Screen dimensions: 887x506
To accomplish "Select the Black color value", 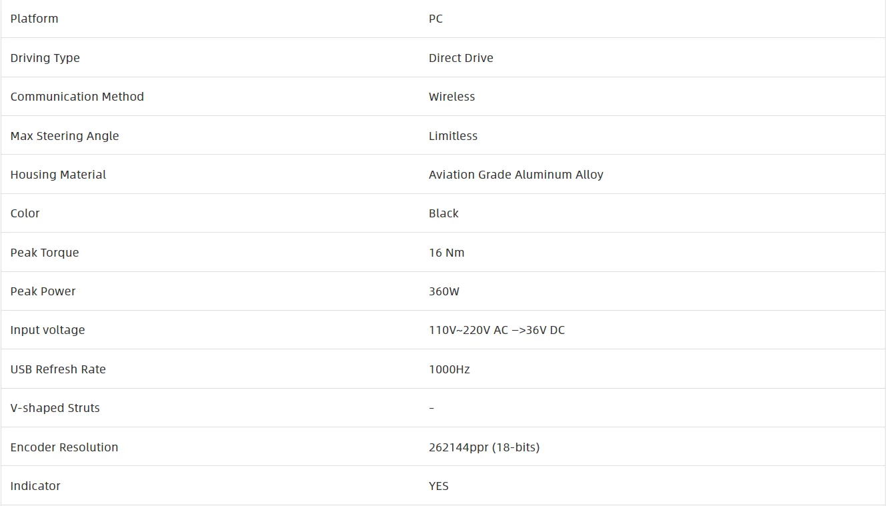I will point(443,213).
